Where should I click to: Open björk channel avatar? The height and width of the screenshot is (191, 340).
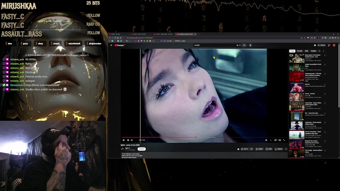click(123, 149)
